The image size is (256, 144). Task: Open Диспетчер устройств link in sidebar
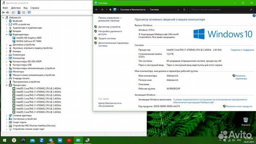click(x=109, y=27)
